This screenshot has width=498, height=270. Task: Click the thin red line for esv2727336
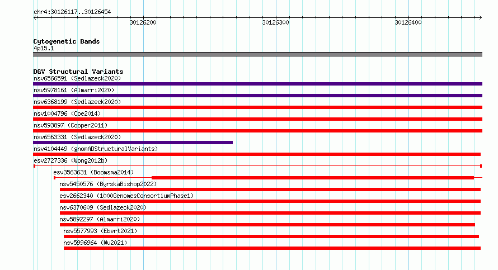257,166
